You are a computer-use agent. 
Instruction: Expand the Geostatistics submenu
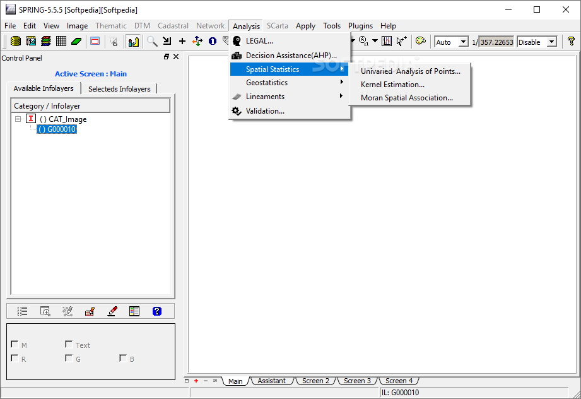[289, 83]
